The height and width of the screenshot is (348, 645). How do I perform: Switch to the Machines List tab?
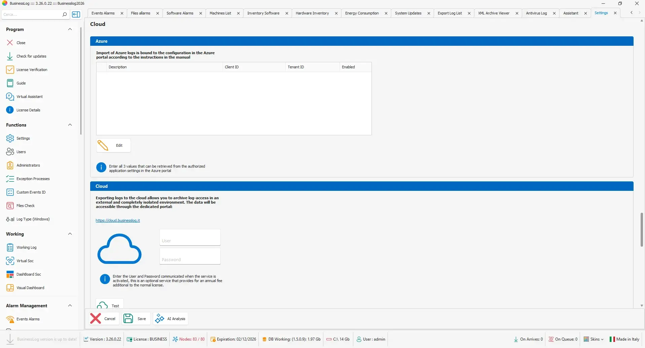pyautogui.click(x=220, y=13)
